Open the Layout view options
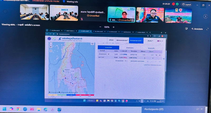The image size is (211, 113). (x=186, y=4)
